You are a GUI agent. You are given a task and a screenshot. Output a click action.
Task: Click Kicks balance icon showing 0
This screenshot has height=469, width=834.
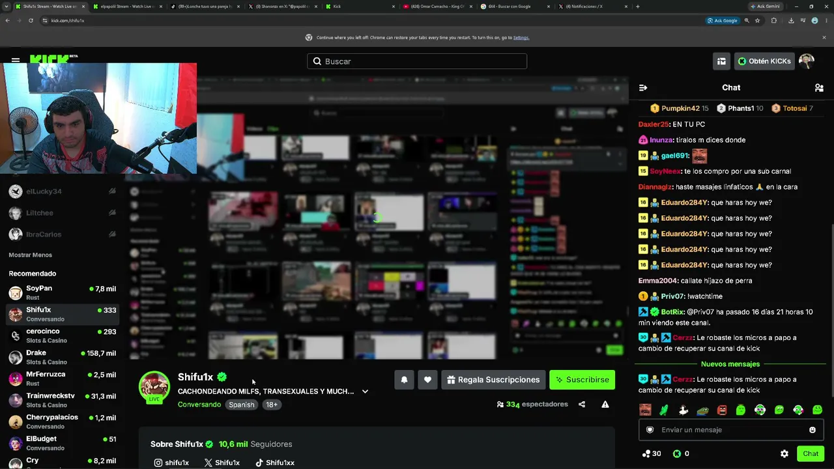tap(677, 454)
